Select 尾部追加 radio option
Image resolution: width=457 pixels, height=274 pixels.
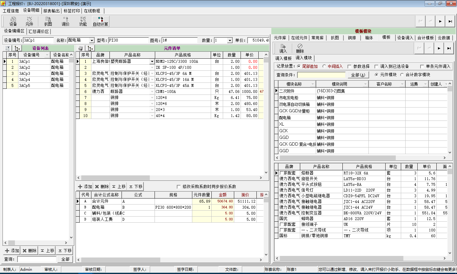click(307, 66)
